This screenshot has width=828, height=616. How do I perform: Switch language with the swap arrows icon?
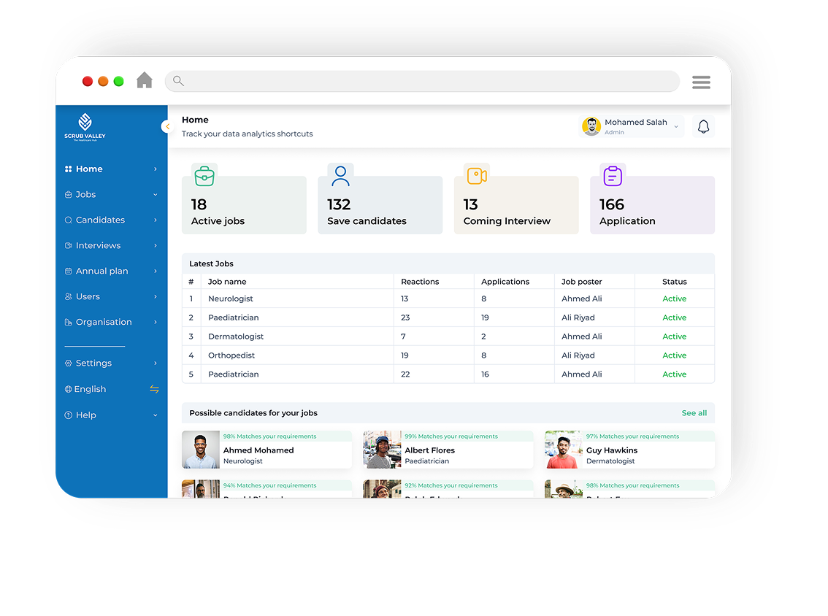point(154,389)
